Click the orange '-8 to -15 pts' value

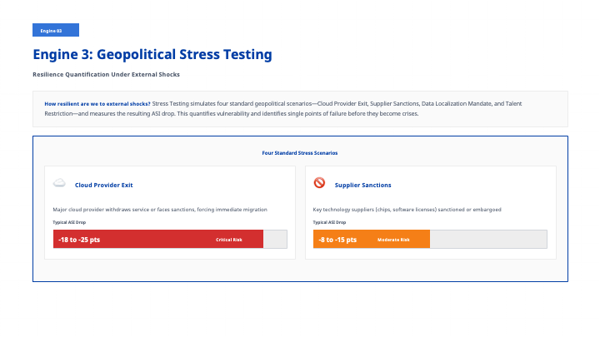coord(337,240)
